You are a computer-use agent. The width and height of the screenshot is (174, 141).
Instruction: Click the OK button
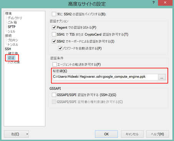(106, 134)
